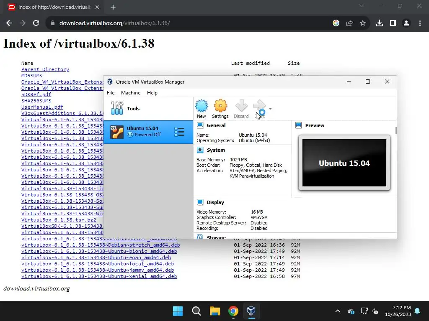Download the Debian~stretch_amd64.deb link
The width and height of the screenshot is (429, 321).
[x=101, y=245]
